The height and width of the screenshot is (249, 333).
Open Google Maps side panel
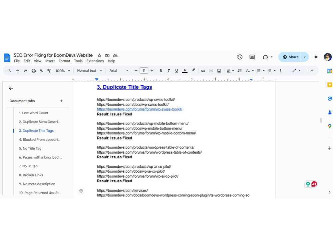pyautogui.click(x=329, y=126)
